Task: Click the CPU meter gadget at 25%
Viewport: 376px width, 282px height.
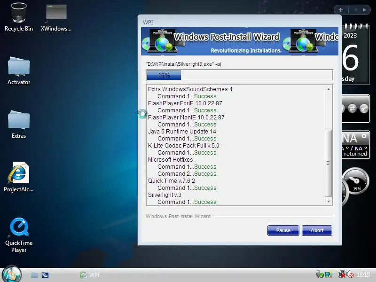Action: [x=356, y=181]
